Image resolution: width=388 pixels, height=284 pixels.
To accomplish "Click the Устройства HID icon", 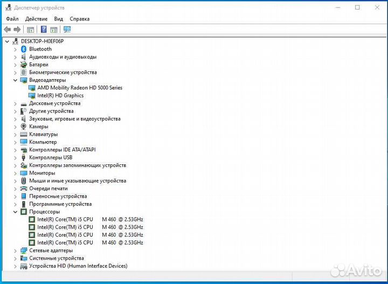I will [24, 266].
